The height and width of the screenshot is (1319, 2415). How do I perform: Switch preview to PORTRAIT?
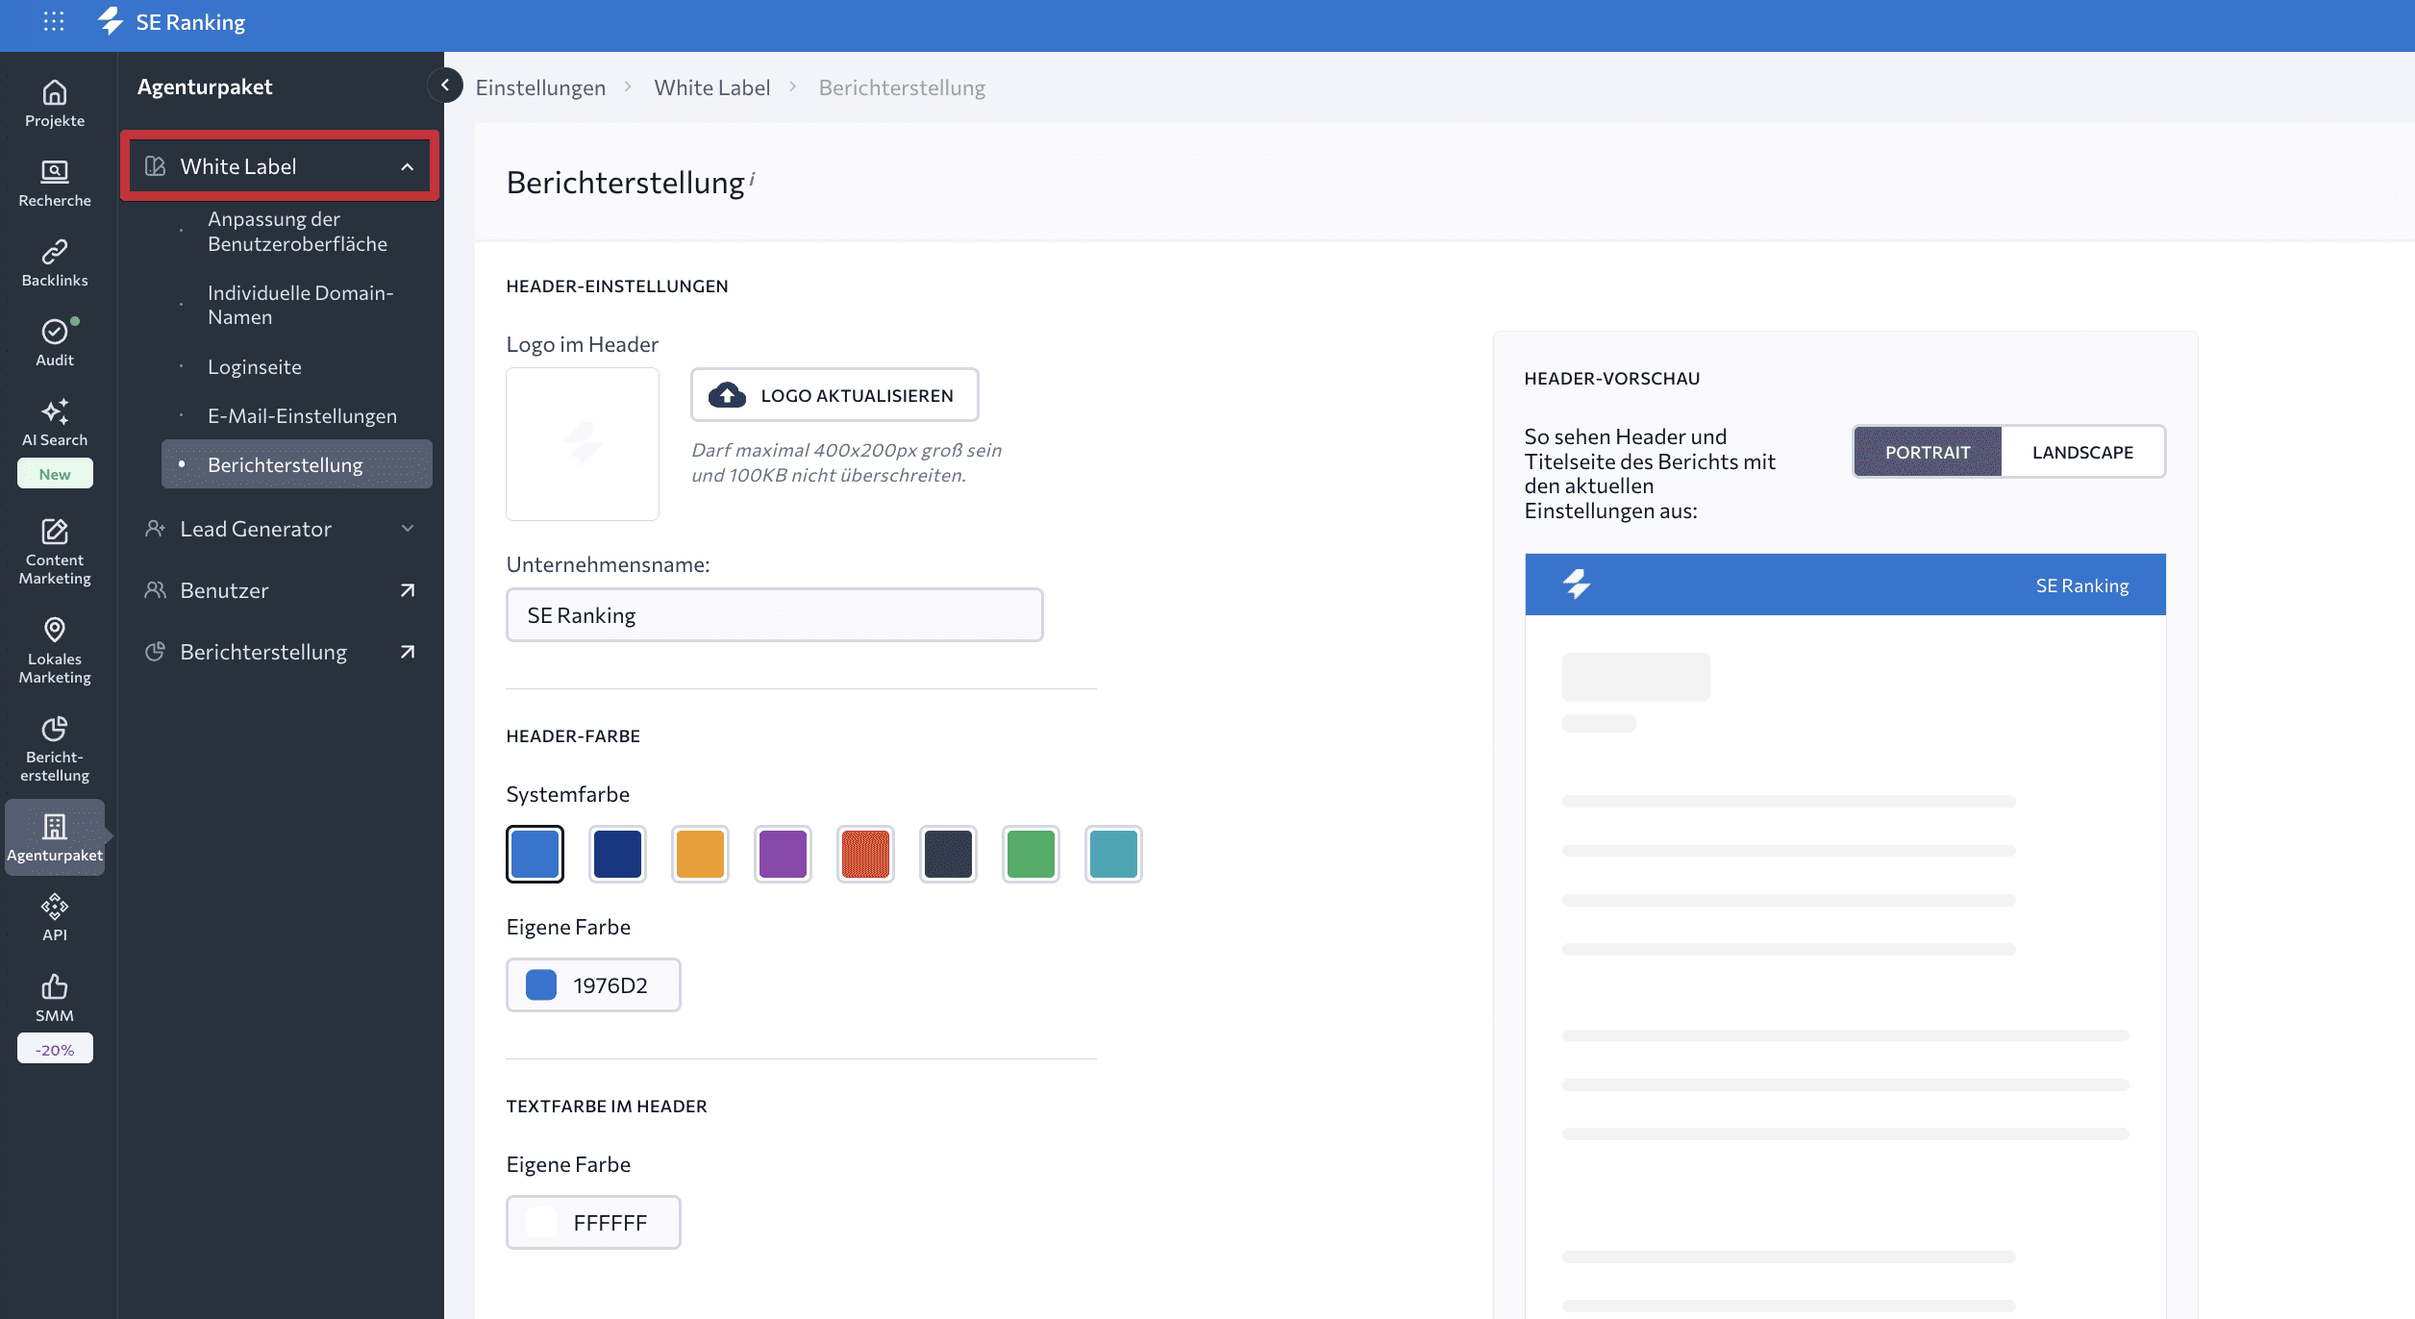[1928, 452]
